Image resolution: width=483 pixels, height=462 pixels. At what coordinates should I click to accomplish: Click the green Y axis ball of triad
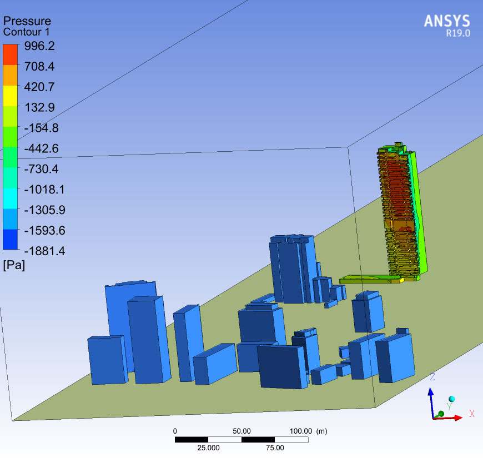[441, 414]
